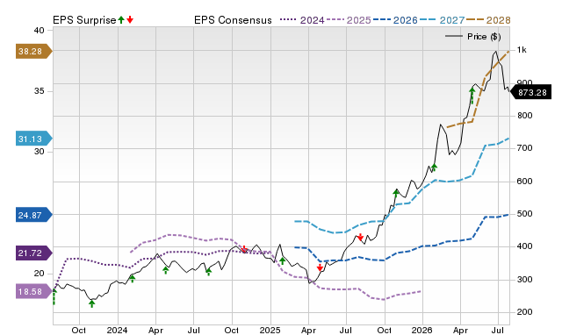Click the 2025 label on the time axis

tap(270, 330)
